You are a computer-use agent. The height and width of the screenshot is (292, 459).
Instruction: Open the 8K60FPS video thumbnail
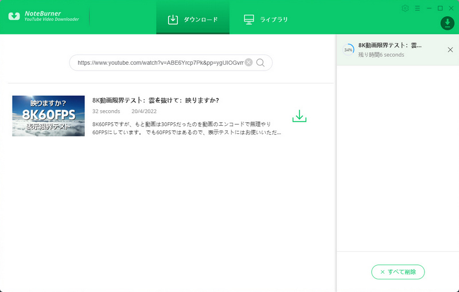tap(48, 116)
